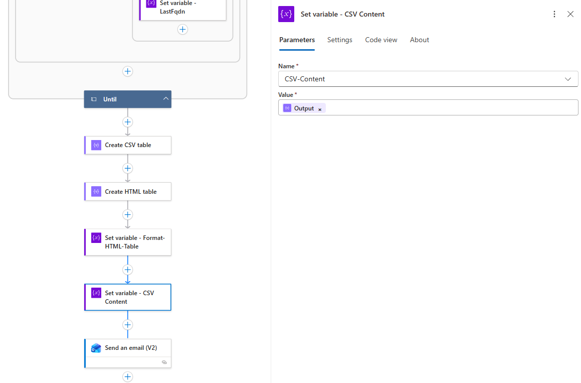Click the connection link icon on email action
This screenshot has width=581, height=383.
[x=164, y=362]
